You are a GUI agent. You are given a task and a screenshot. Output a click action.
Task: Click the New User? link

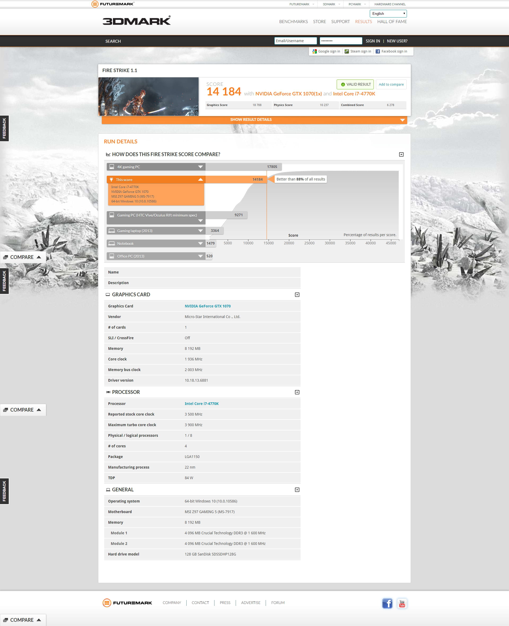coord(397,41)
